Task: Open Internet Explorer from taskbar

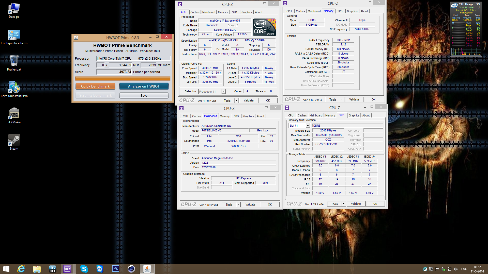Action: pos(21,269)
